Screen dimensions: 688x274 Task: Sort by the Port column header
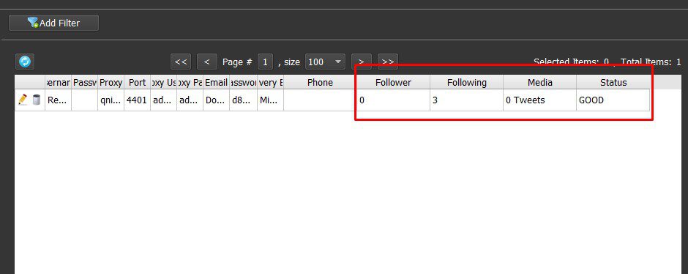pyautogui.click(x=138, y=83)
